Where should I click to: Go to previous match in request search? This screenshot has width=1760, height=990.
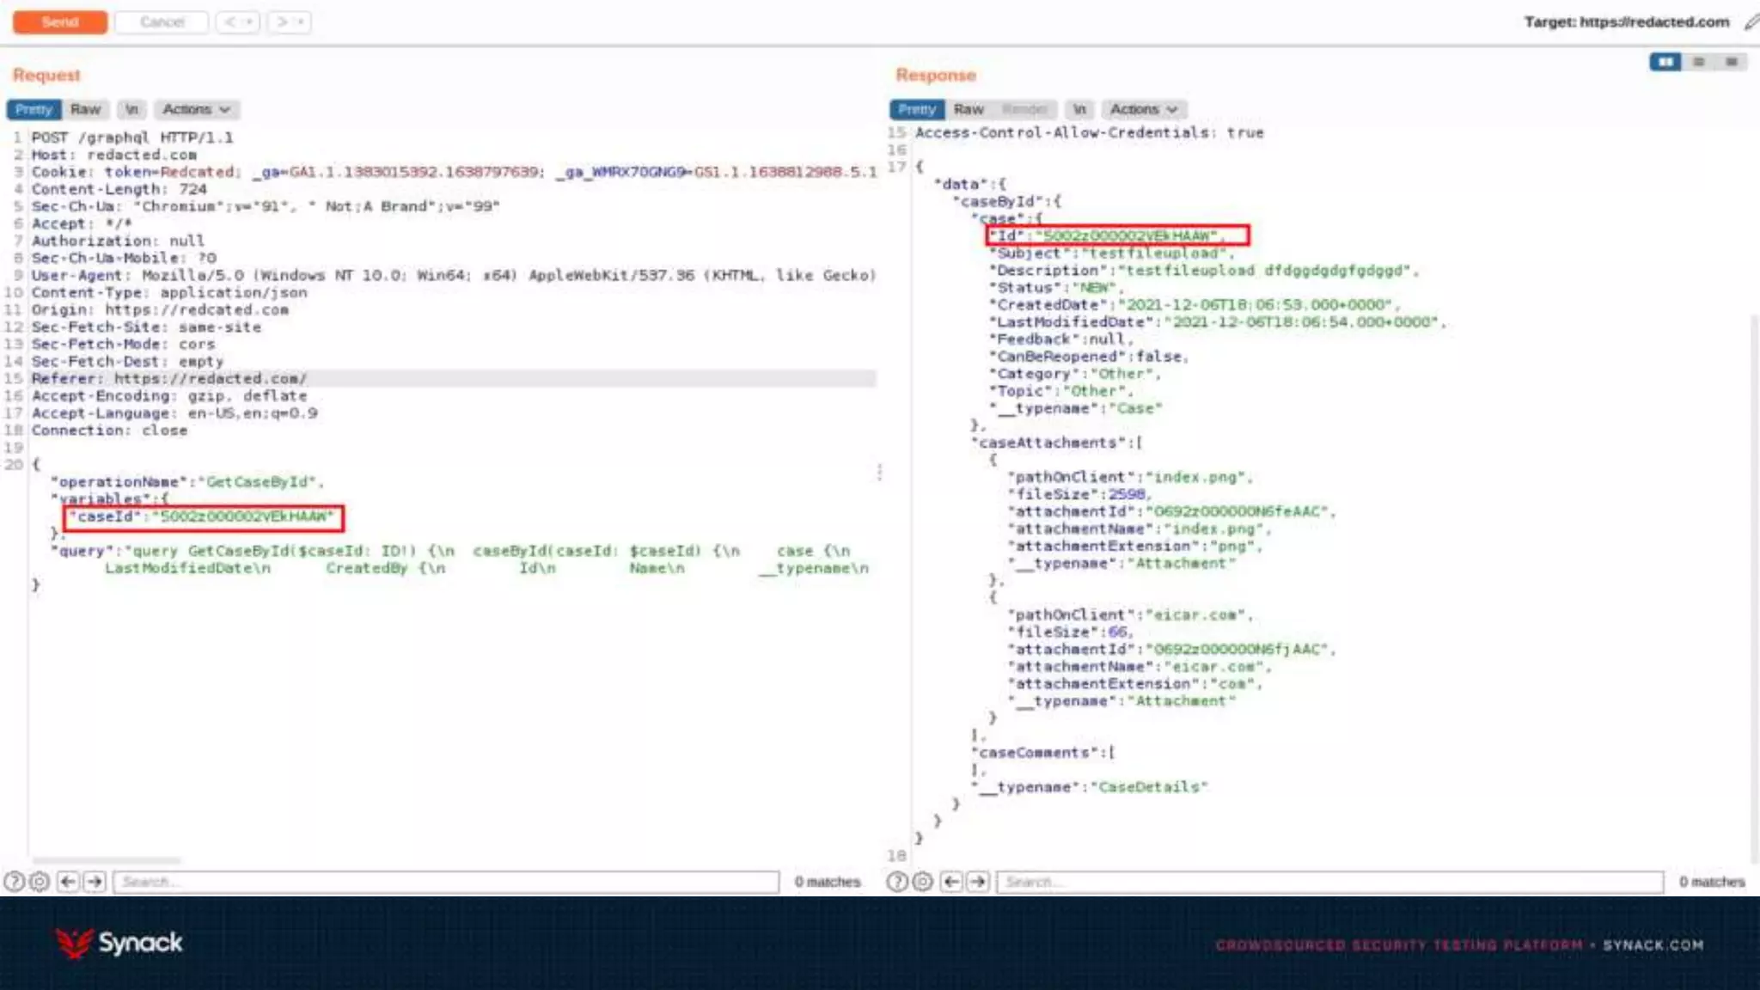click(69, 882)
